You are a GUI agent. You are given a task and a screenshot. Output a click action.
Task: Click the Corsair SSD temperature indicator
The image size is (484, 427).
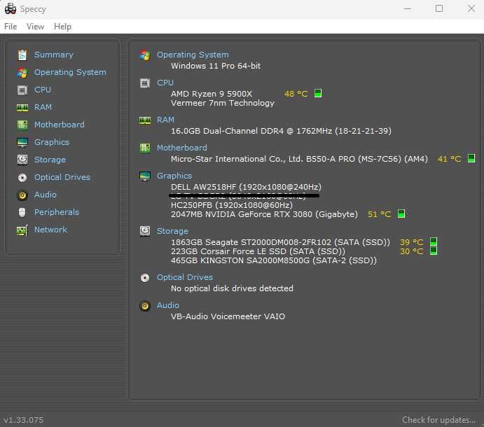(434, 251)
